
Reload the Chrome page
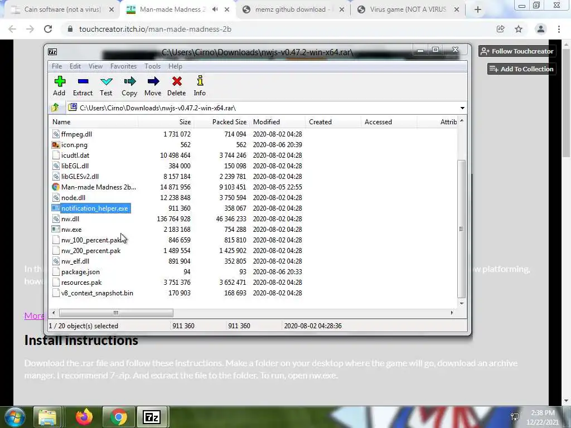pos(48,29)
